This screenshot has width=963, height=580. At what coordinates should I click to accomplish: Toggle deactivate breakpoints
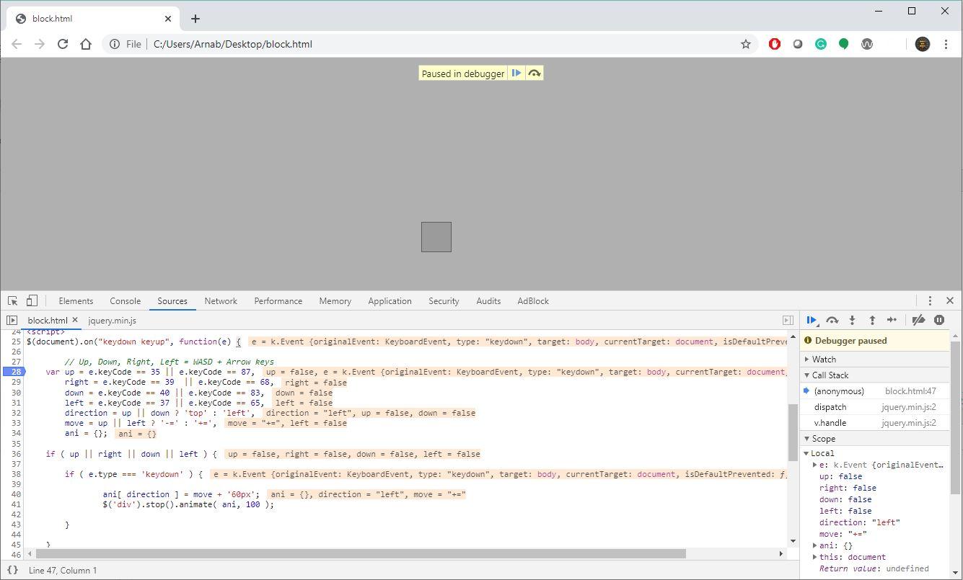click(918, 320)
